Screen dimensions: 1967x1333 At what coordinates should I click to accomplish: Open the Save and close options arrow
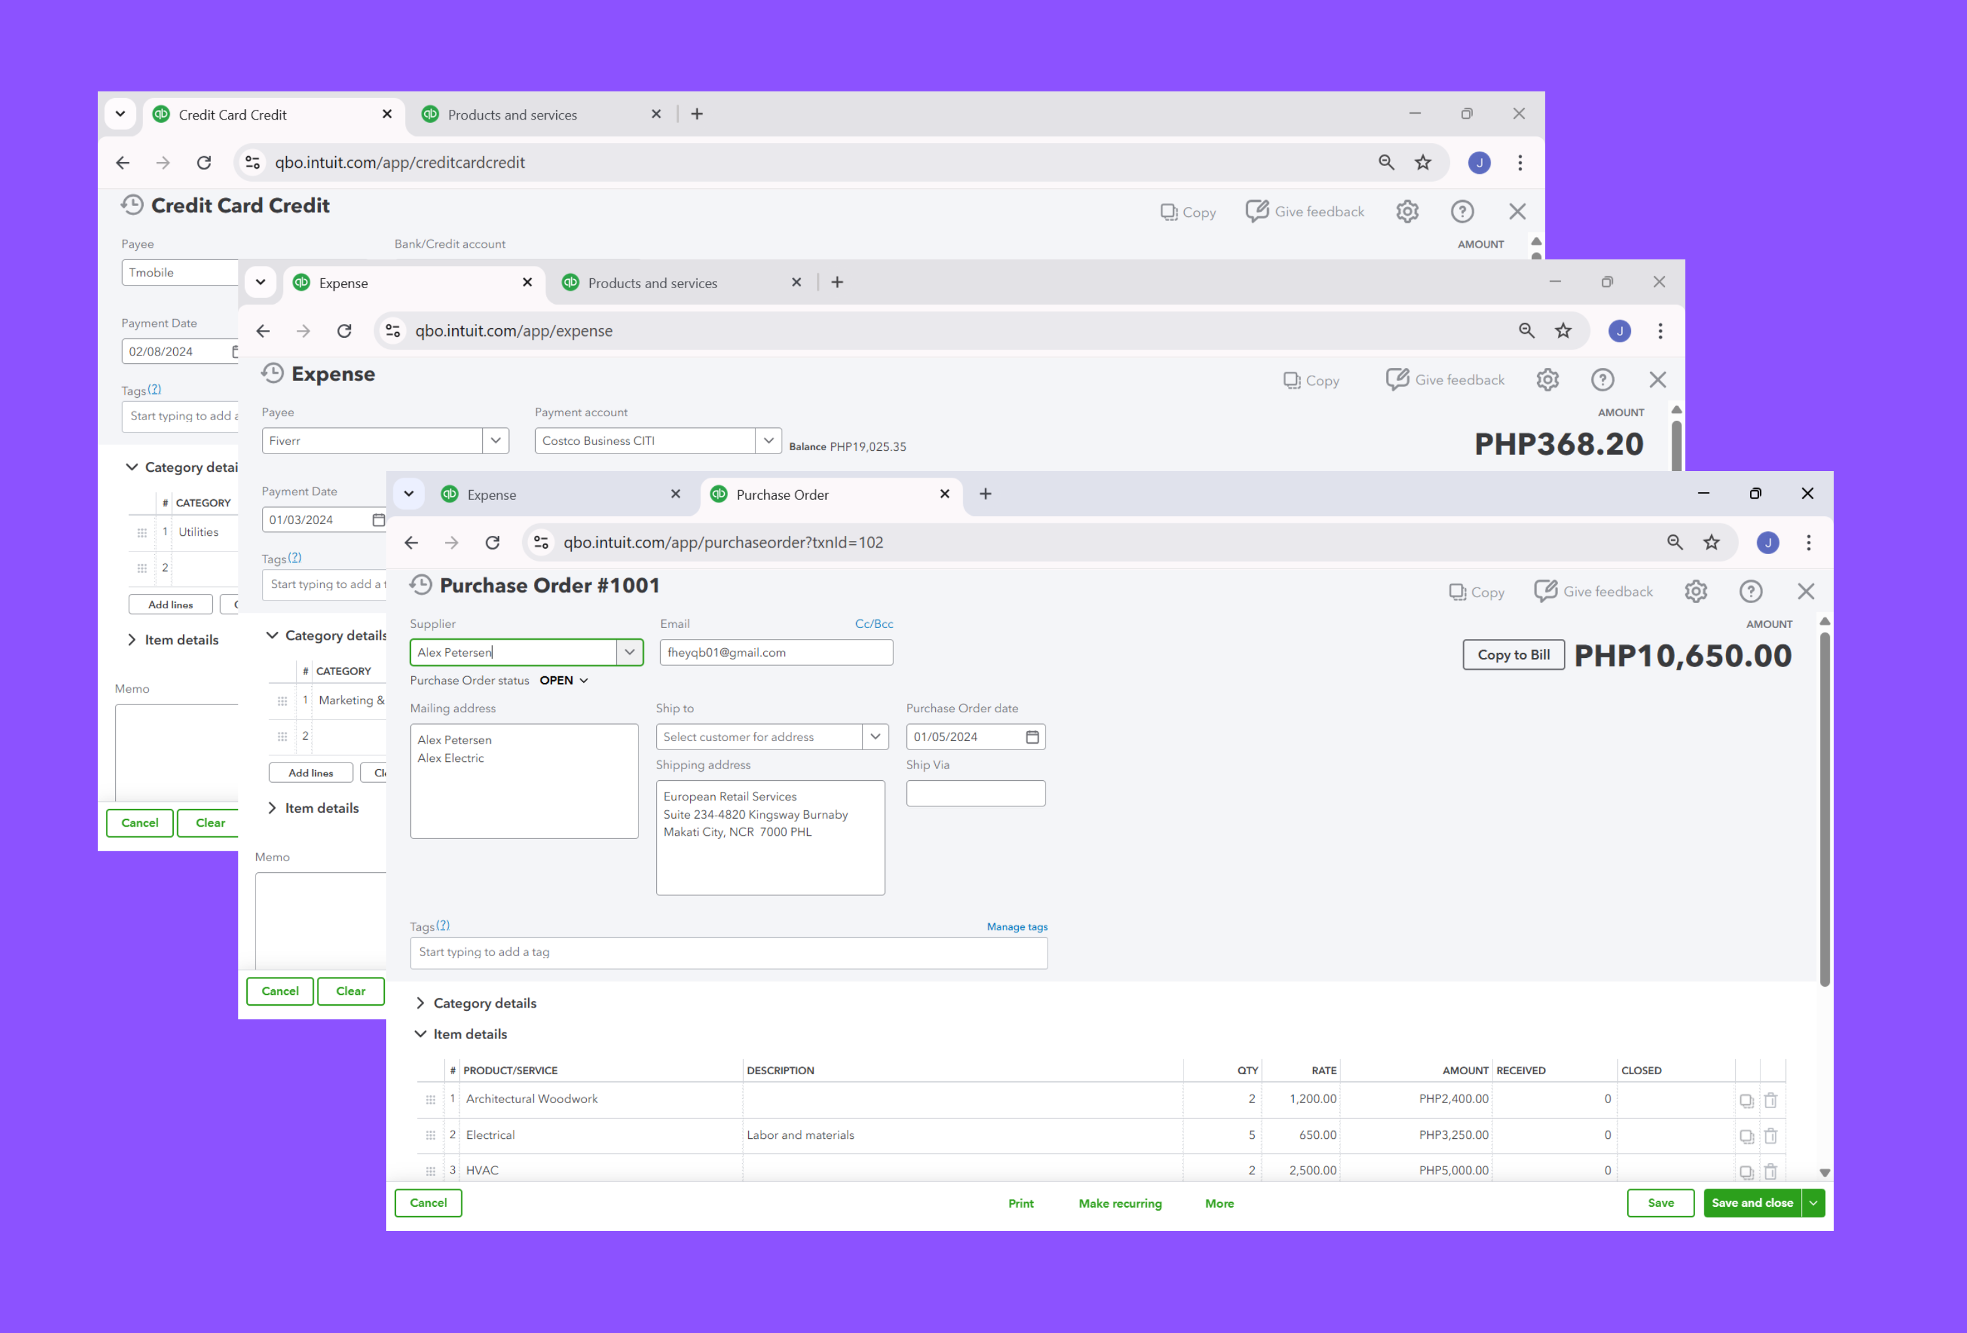pyautogui.click(x=1813, y=1203)
